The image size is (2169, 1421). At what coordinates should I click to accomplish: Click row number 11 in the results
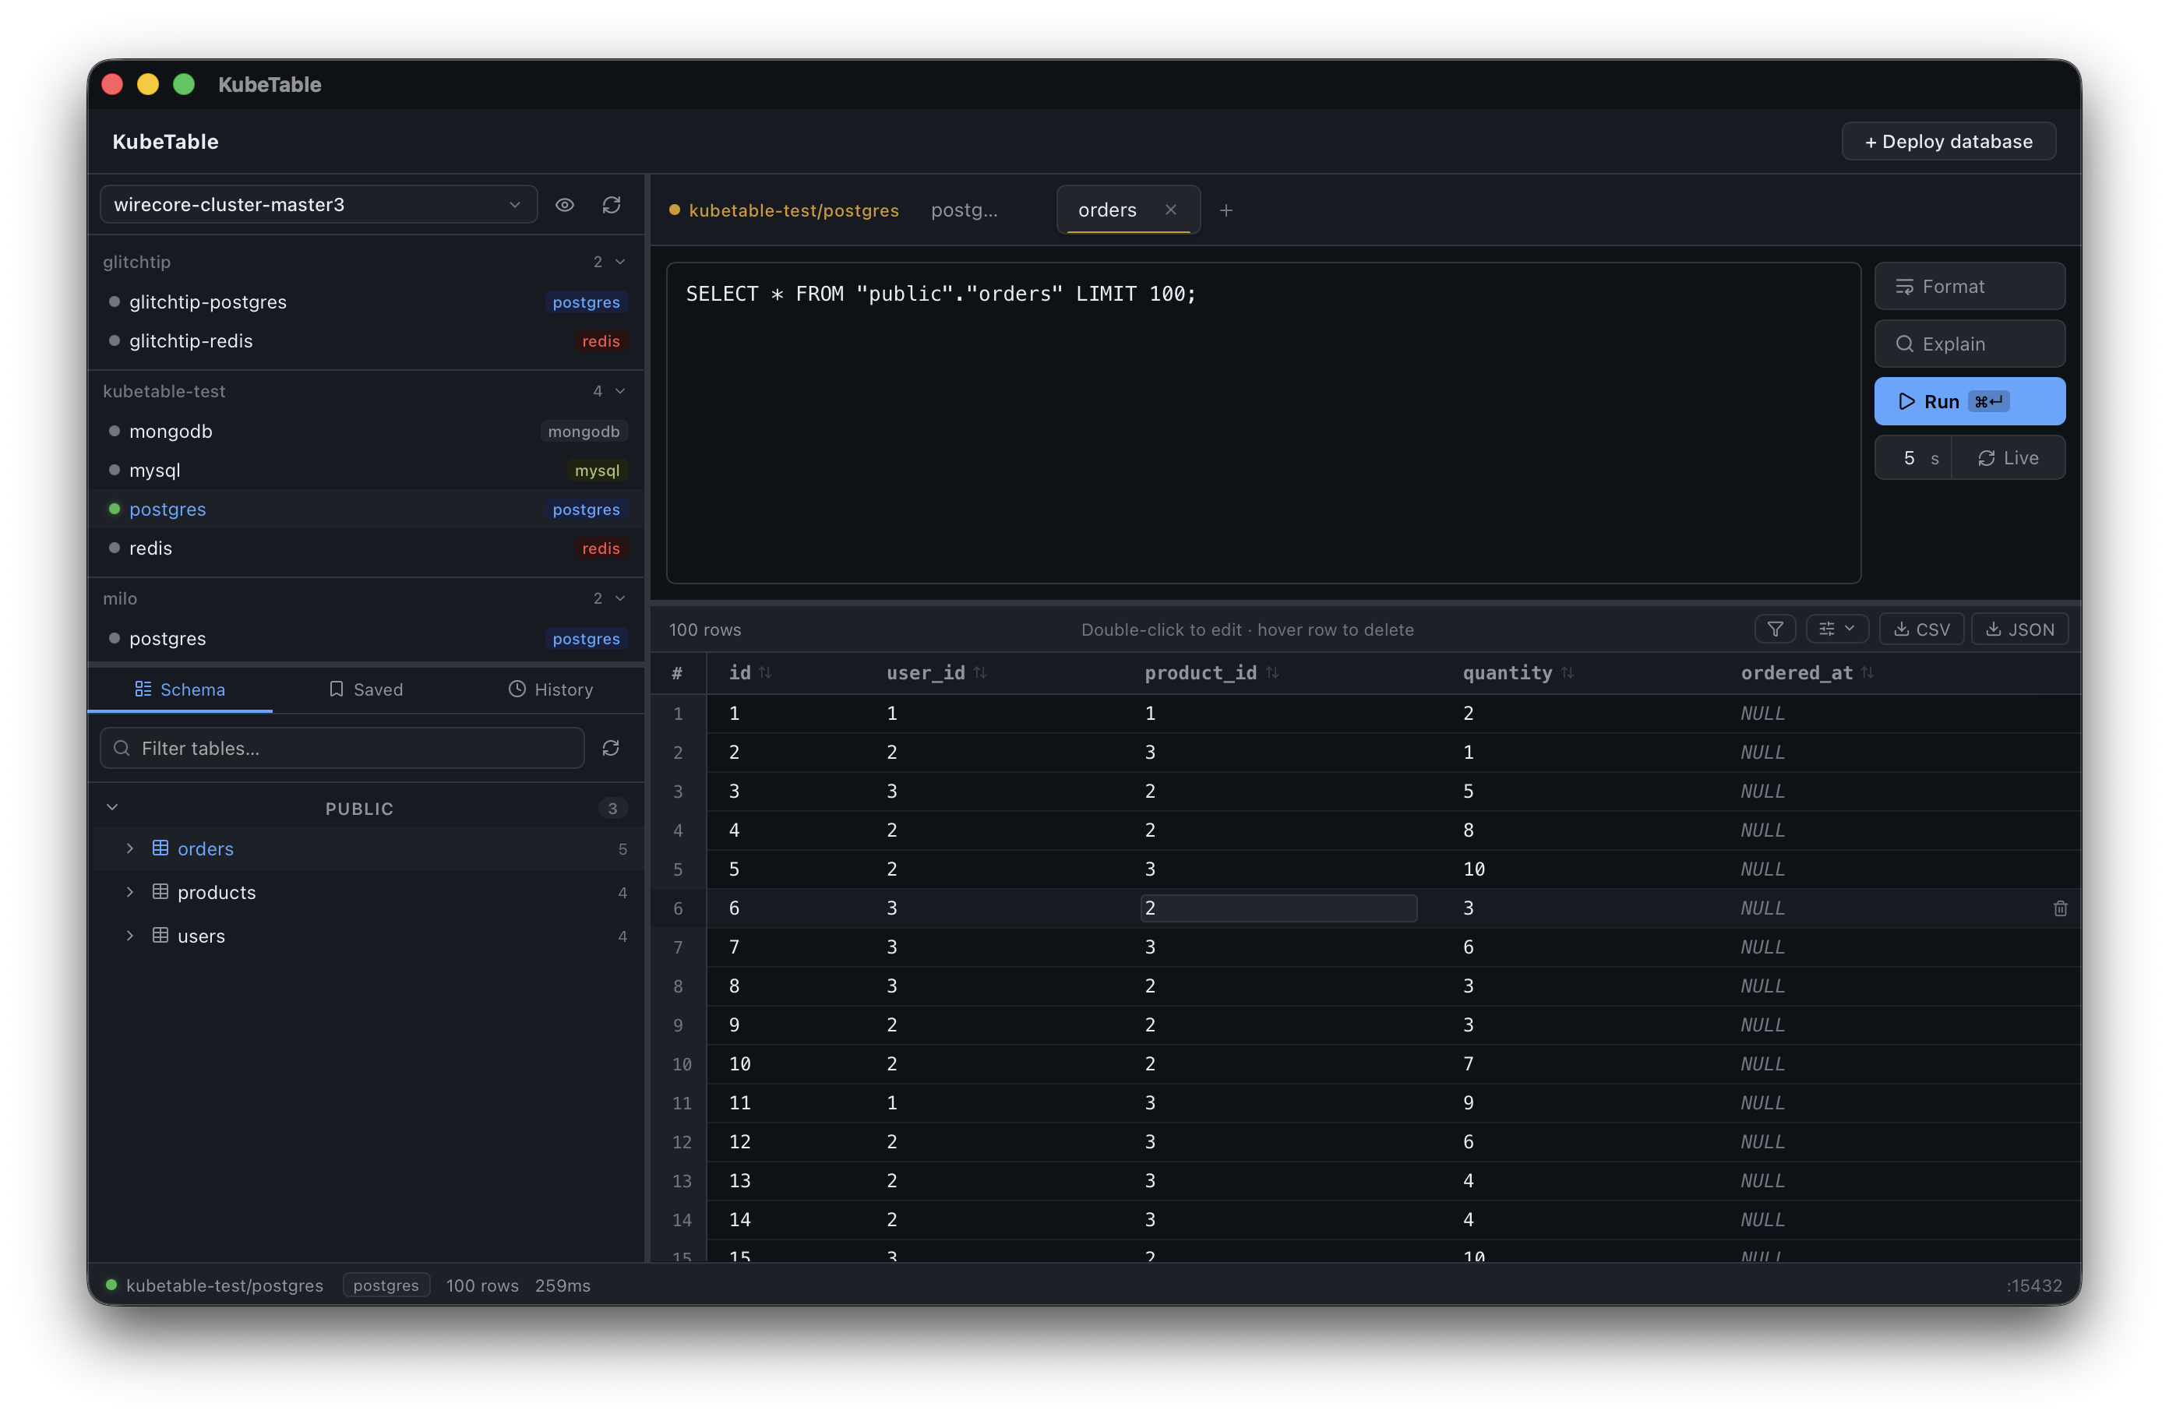pos(681,1103)
